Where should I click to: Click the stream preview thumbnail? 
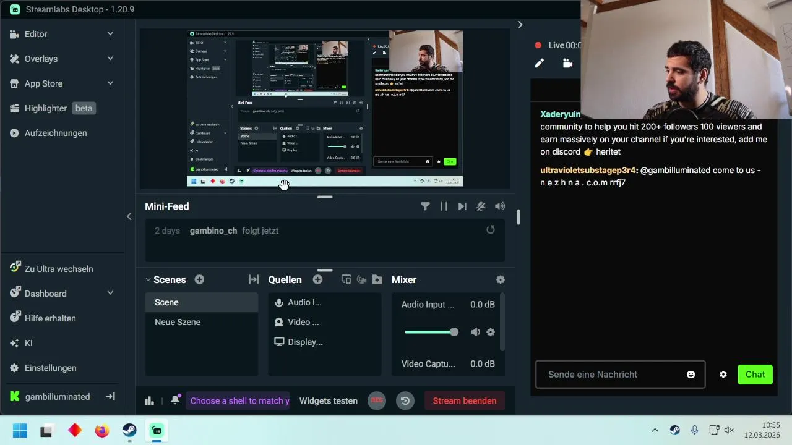[325, 108]
